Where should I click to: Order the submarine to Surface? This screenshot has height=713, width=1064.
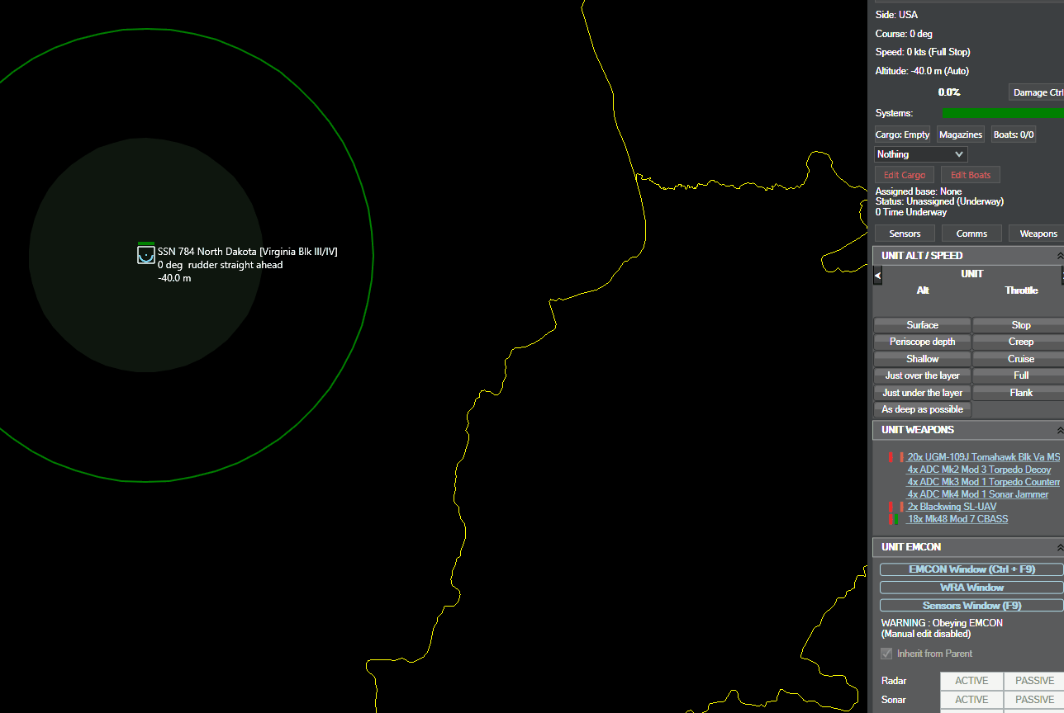922,325
